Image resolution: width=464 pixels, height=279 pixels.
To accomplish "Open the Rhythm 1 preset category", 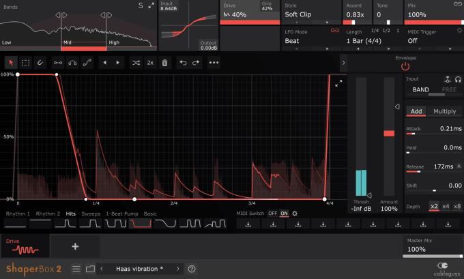I will (18, 214).
